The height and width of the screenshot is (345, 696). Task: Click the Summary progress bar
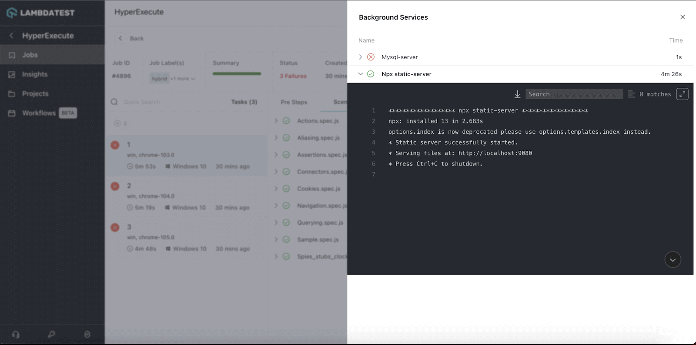pos(237,73)
